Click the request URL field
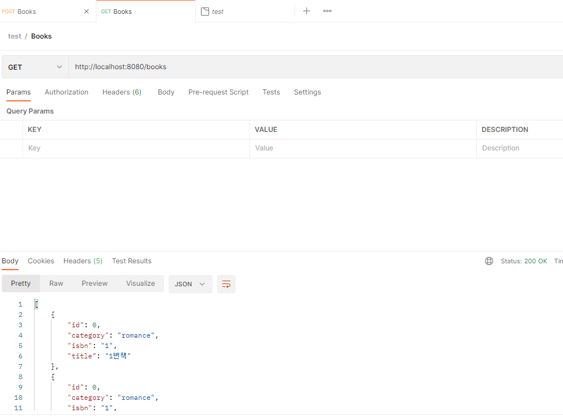563x416 pixels. point(315,67)
